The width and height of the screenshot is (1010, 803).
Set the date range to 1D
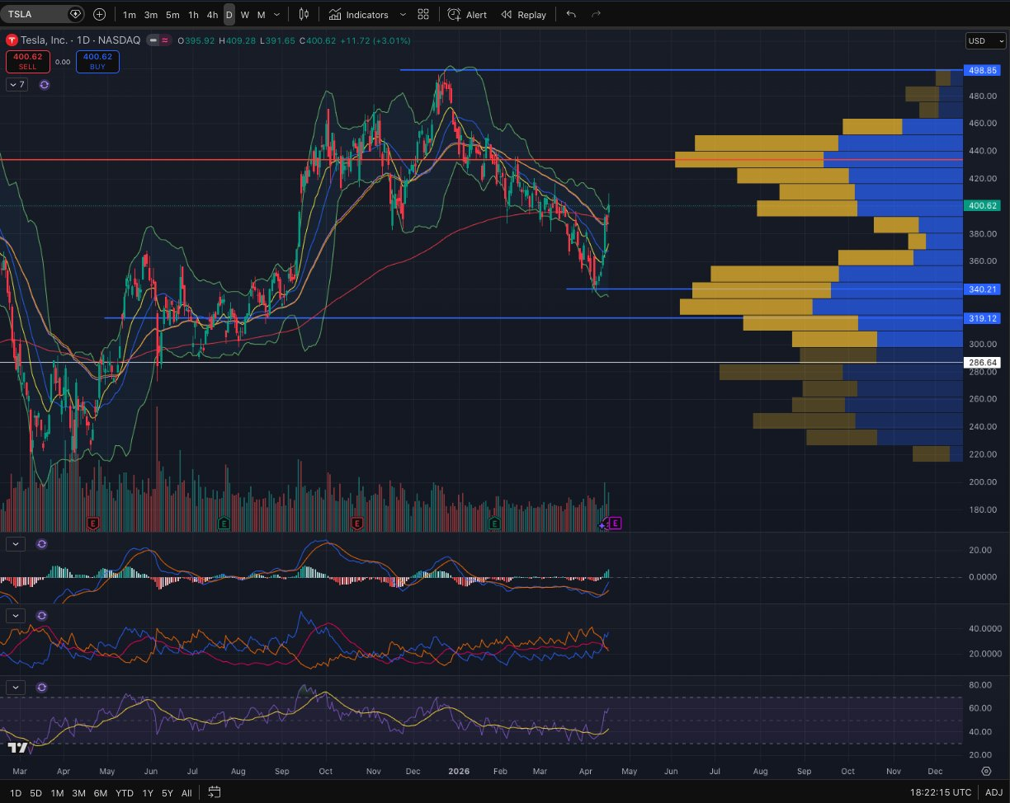15,792
